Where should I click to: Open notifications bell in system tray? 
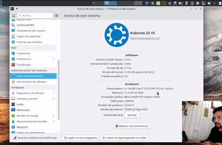point(147,3)
